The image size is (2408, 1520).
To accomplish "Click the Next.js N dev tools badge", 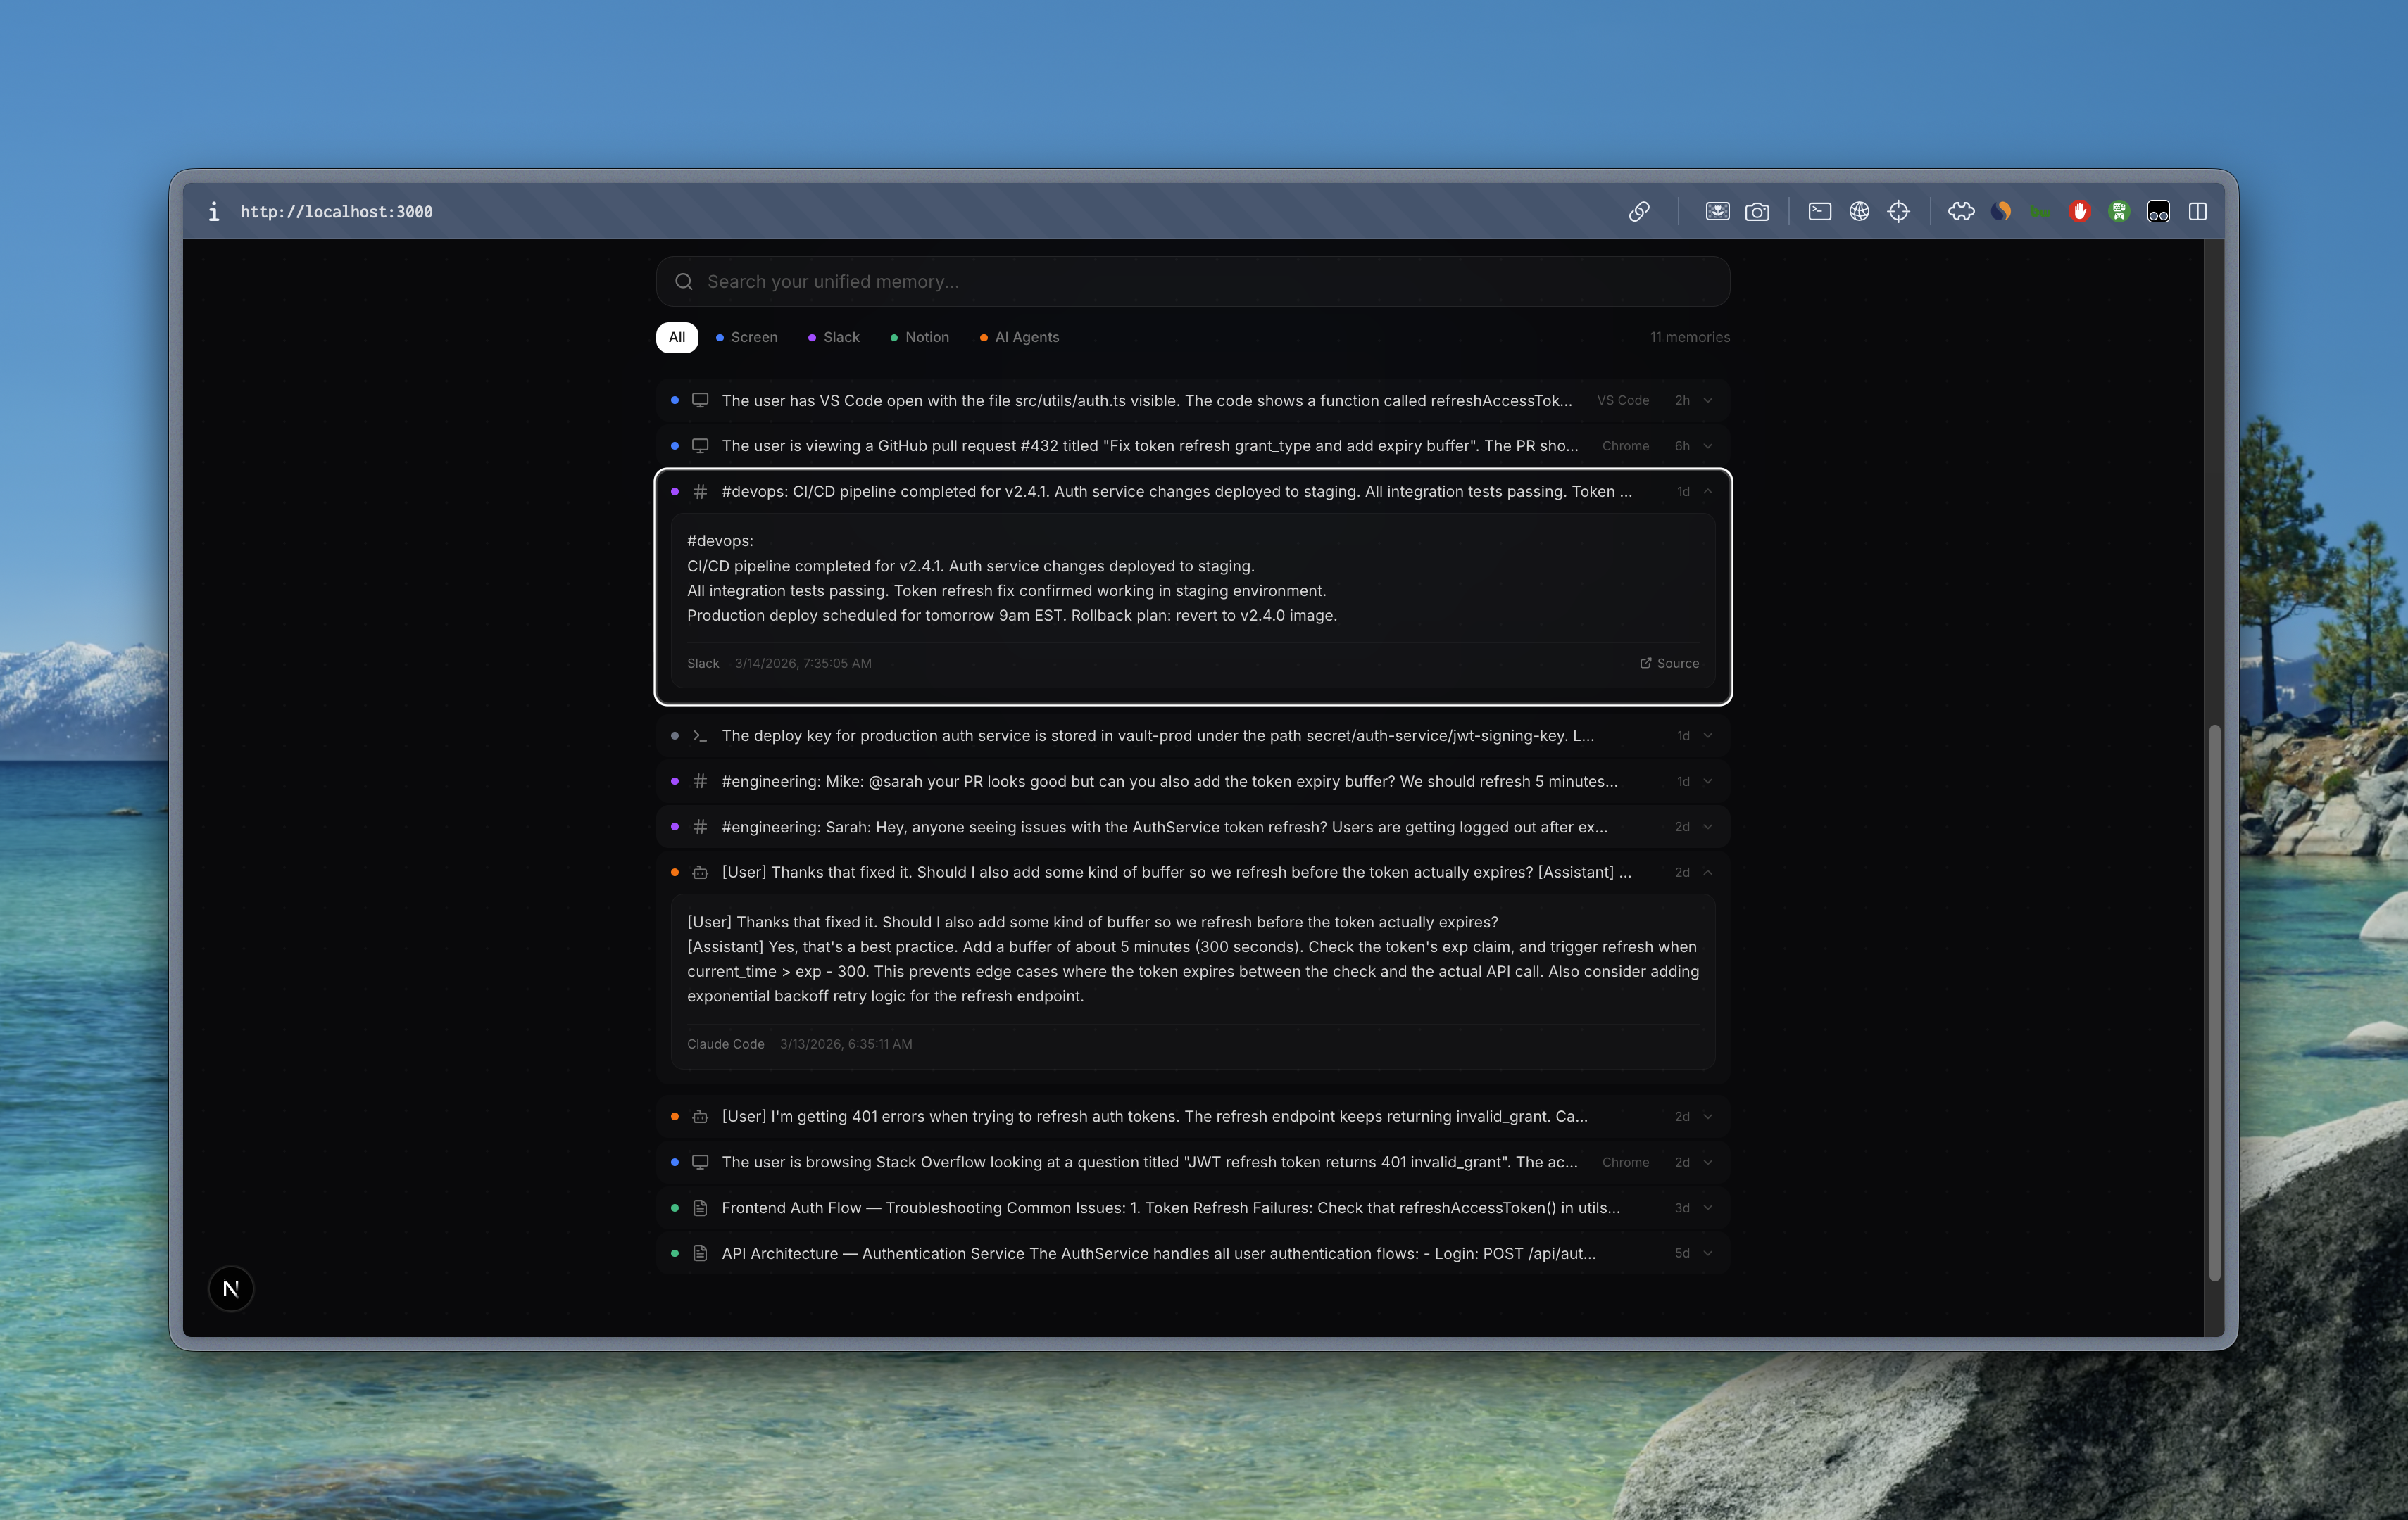I will point(231,1288).
